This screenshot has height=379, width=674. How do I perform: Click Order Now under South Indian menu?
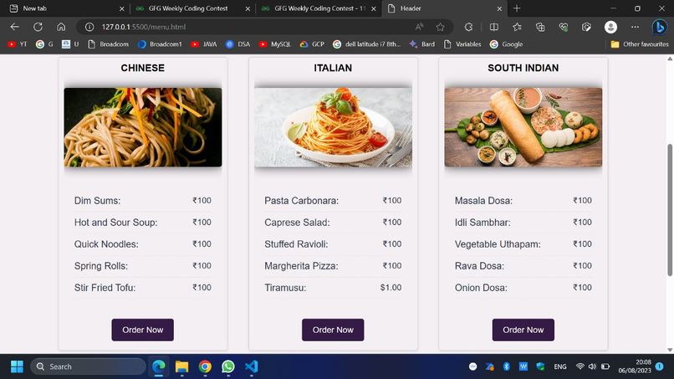pyautogui.click(x=523, y=330)
